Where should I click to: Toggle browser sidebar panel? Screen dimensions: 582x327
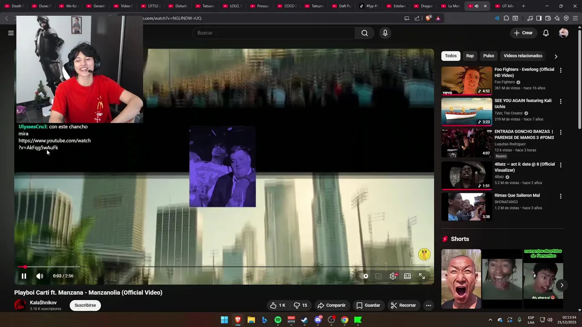pyautogui.click(x=539, y=18)
